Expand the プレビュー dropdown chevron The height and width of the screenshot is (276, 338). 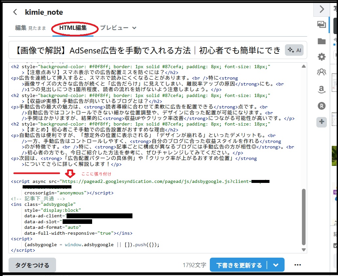tap(134, 28)
